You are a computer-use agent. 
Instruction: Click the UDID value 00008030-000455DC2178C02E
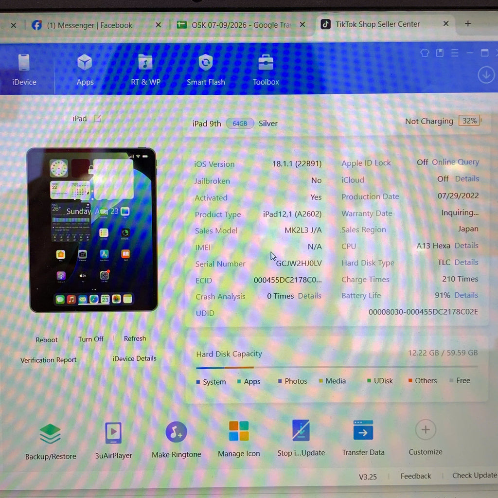(x=423, y=312)
